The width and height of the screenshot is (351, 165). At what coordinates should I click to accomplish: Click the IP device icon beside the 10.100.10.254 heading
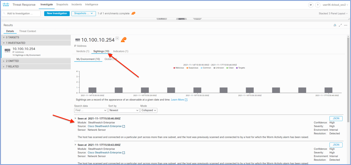[77, 40]
